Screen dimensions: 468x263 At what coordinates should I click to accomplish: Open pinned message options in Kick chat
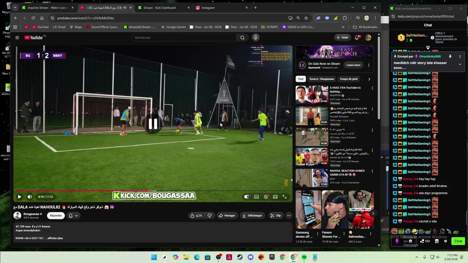click(x=460, y=57)
